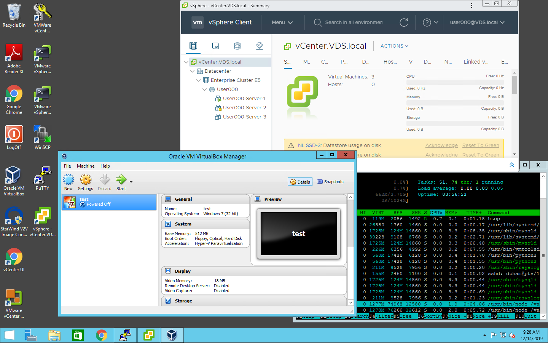Click the Discard icon in VirtualBox
The height and width of the screenshot is (355, 548).
[x=105, y=182]
